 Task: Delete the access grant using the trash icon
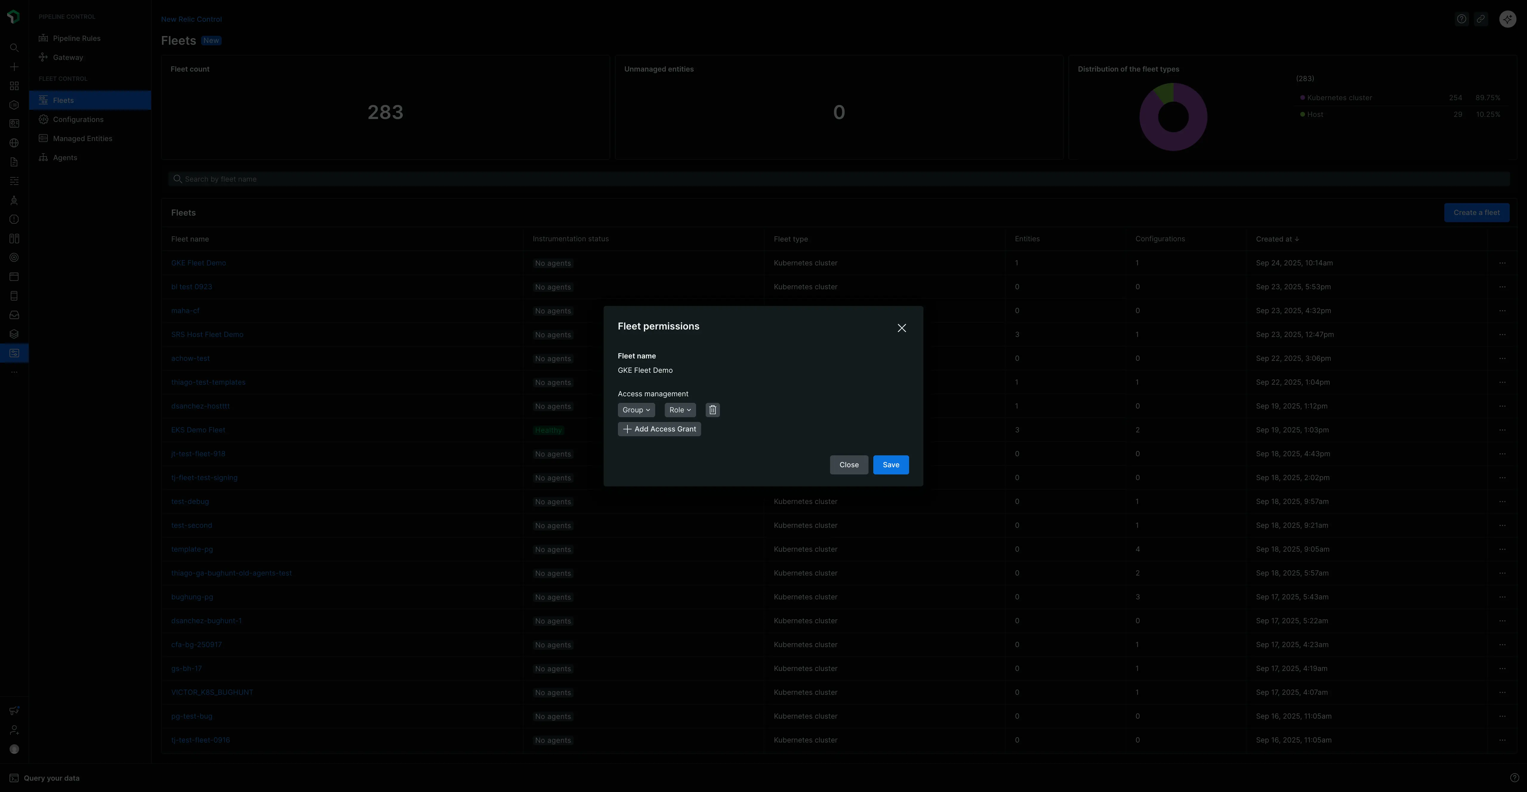(x=712, y=409)
